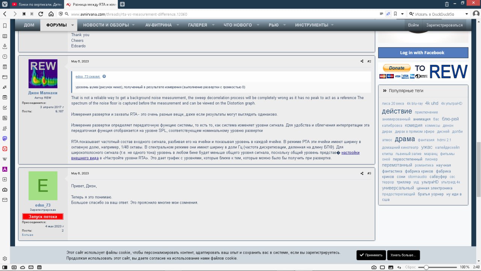Select the avnirvana RTA thread tab

click(91, 4)
